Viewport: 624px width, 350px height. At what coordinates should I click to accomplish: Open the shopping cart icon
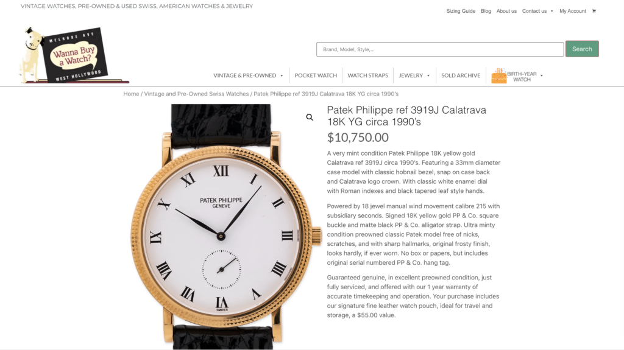[594, 11]
